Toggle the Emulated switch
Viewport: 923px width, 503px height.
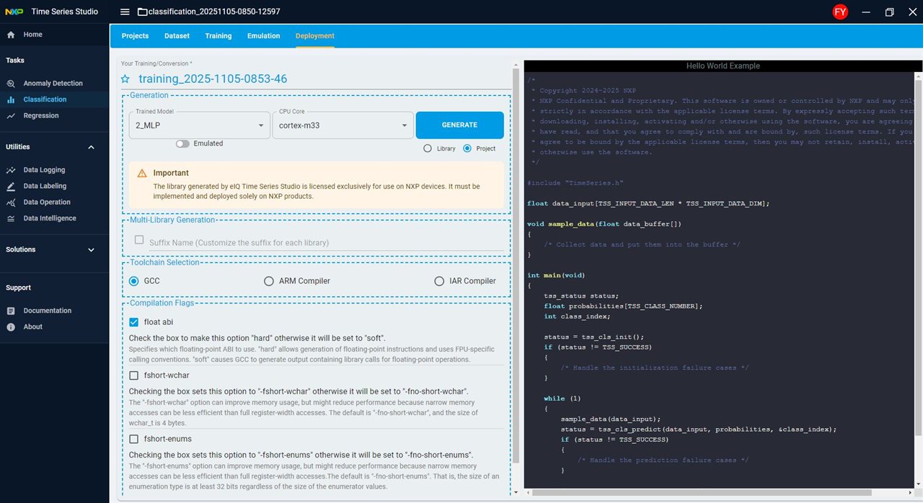182,143
